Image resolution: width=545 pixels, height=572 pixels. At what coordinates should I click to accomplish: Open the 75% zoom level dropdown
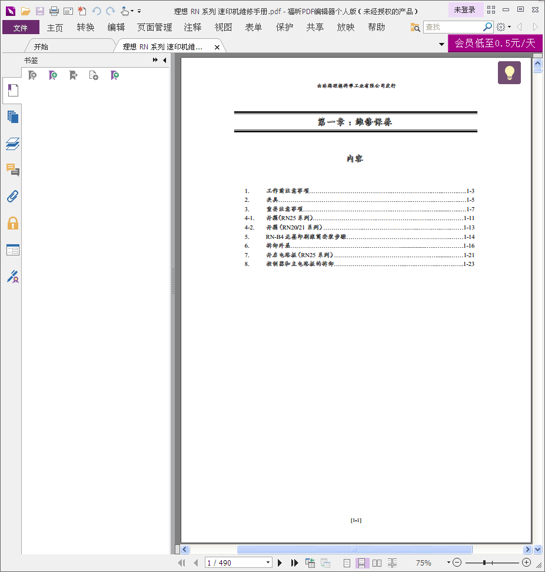[x=448, y=563]
